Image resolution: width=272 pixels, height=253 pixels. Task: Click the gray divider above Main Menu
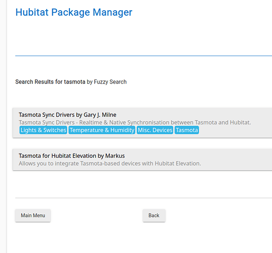click(144, 198)
